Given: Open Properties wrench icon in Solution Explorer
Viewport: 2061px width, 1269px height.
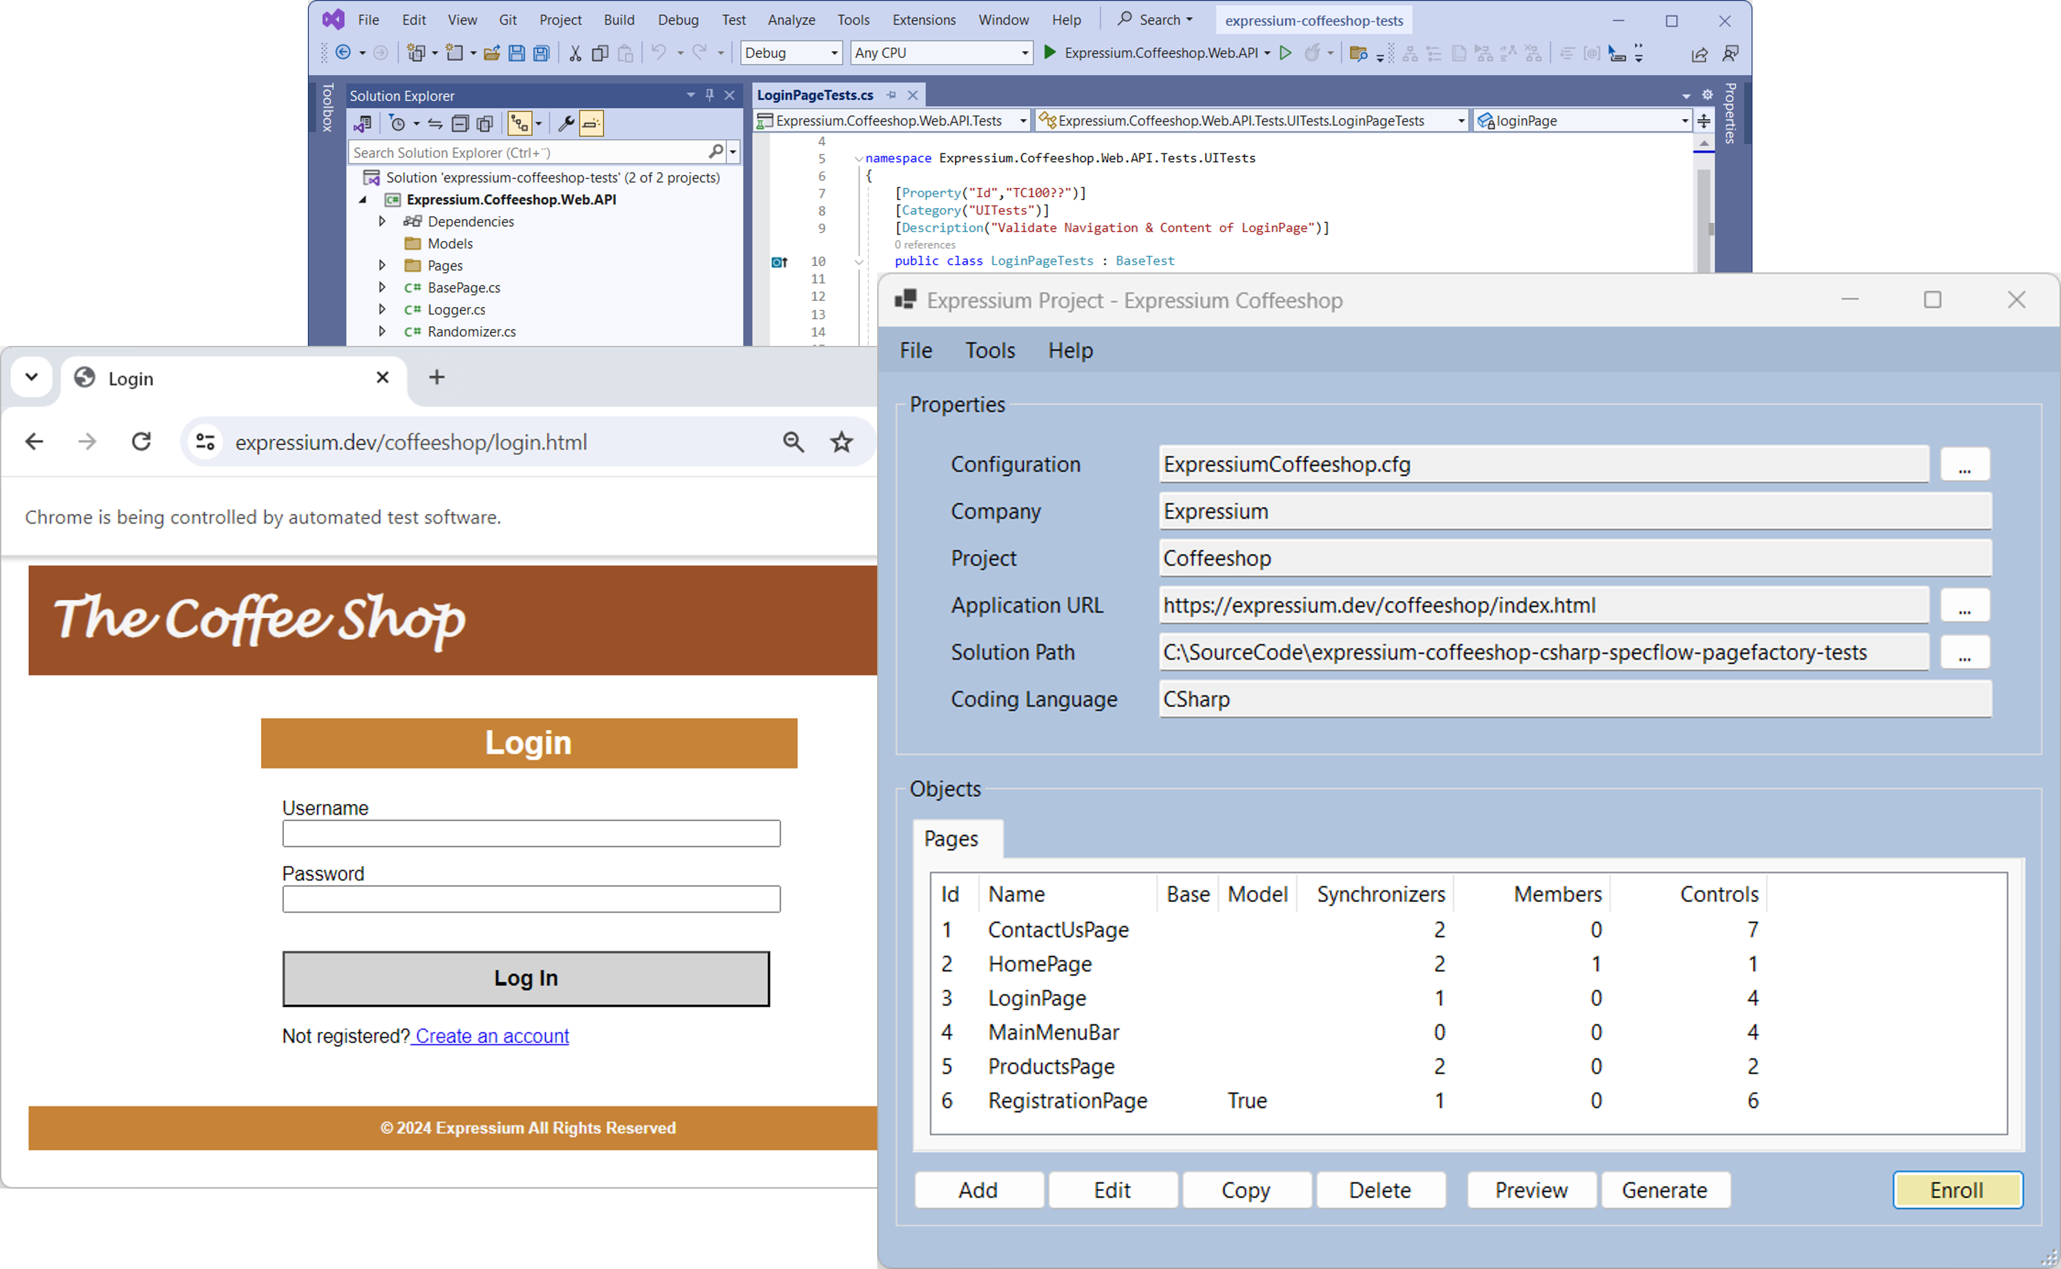Looking at the screenshot, I should pos(565,124).
